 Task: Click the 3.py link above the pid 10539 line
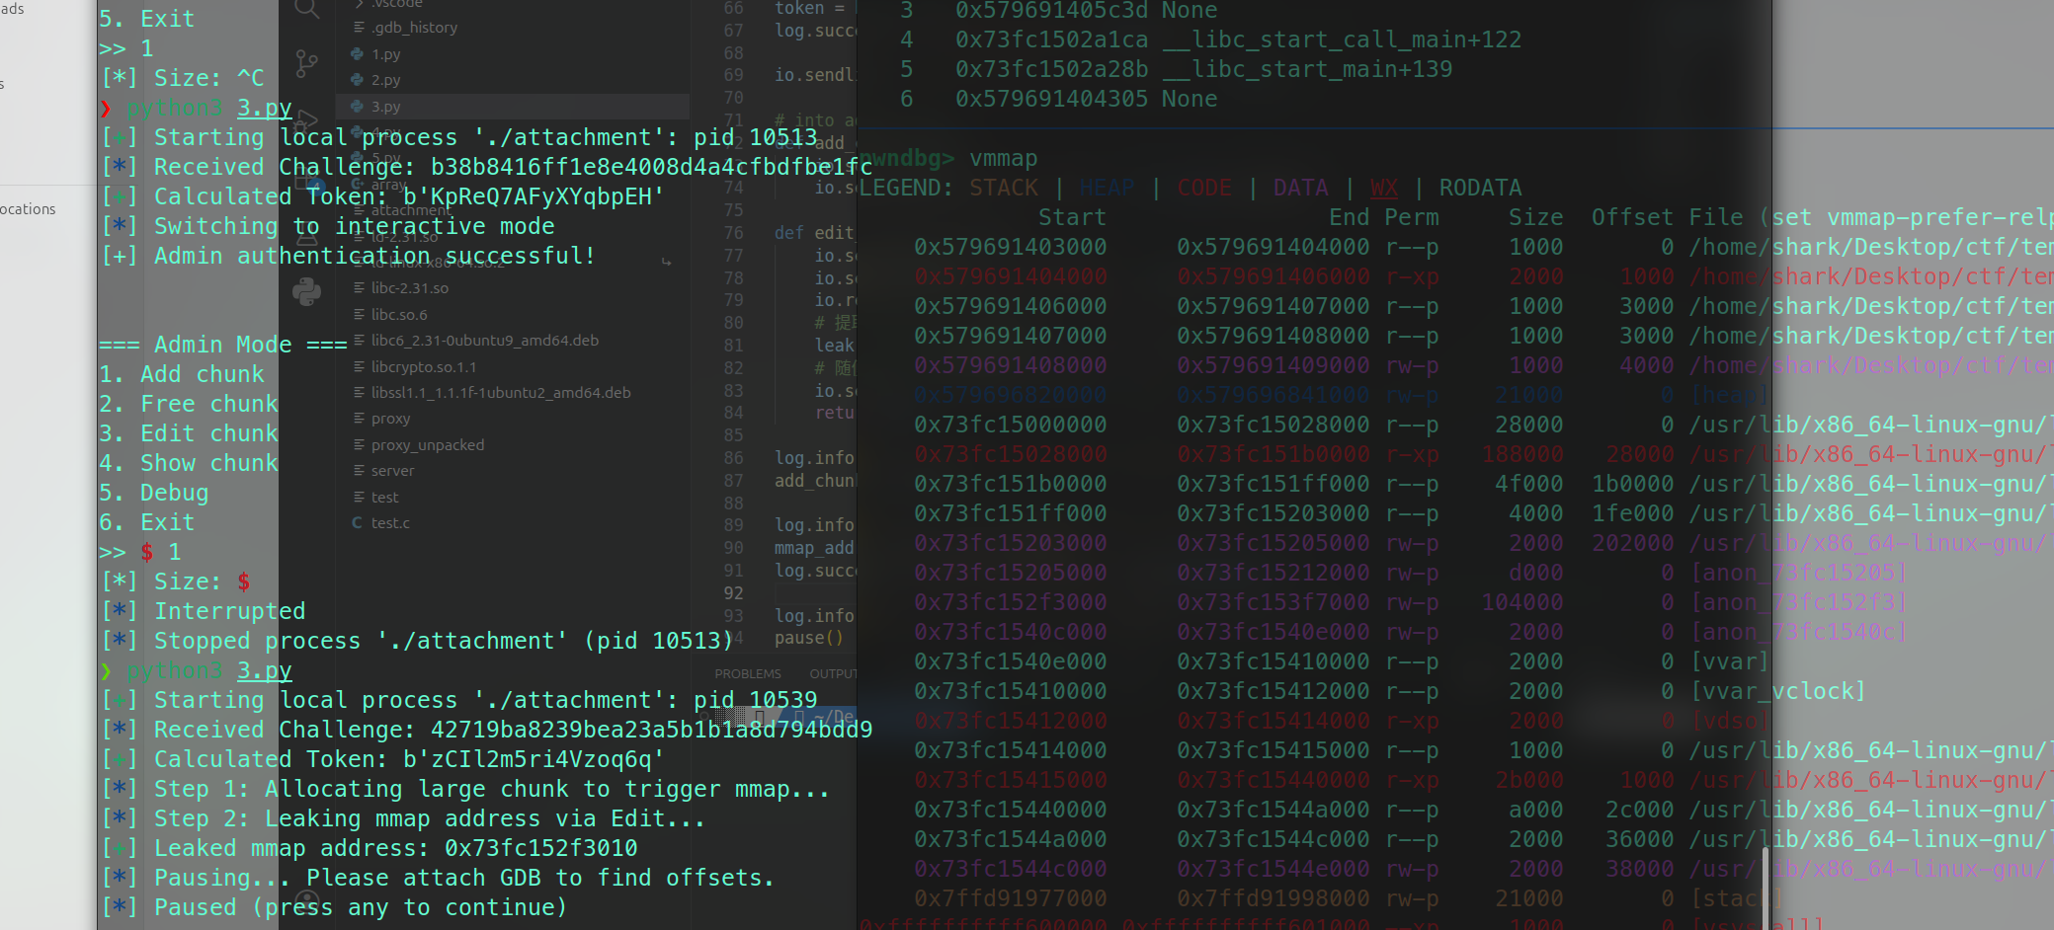tap(264, 670)
